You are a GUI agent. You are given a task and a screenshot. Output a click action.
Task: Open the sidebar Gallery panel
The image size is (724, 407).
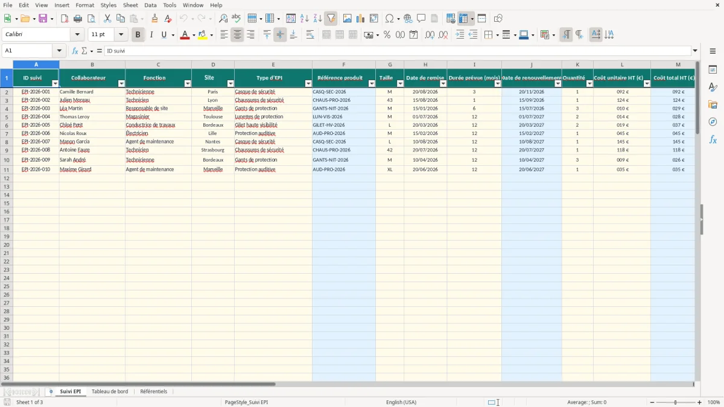713,104
